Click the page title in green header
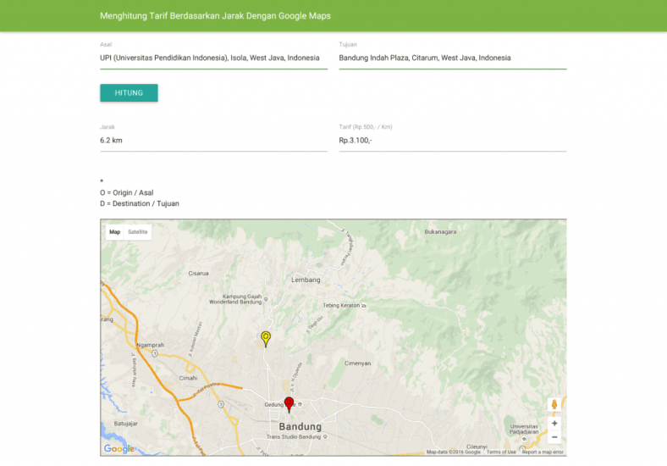Viewport: 667px width, 466px height. (215, 16)
